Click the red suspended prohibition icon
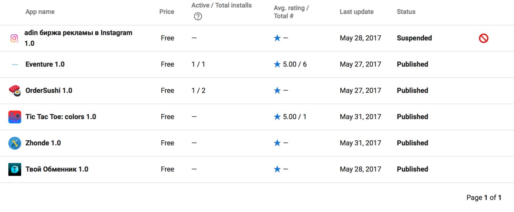Viewport: 514px width, 212px height. [483, 38]
